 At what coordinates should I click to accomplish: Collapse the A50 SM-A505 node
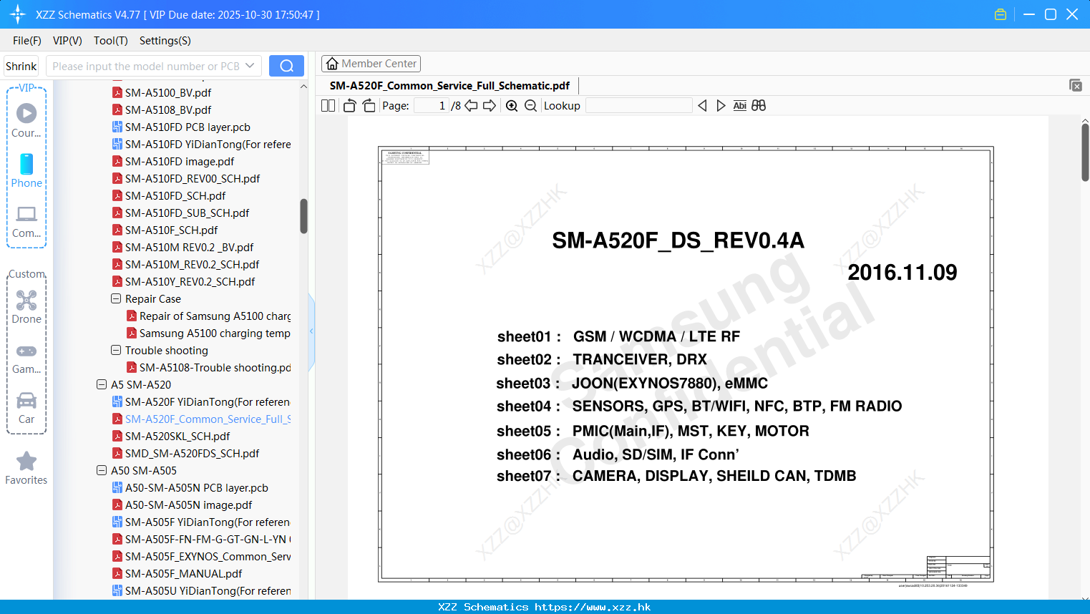point(102,470)
